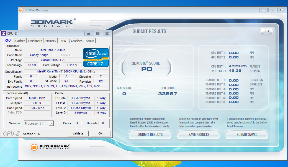Click the Bus Speed value 100.0 MHz
Viewport: 288px width, 167px height.
[x=37, y=108]
